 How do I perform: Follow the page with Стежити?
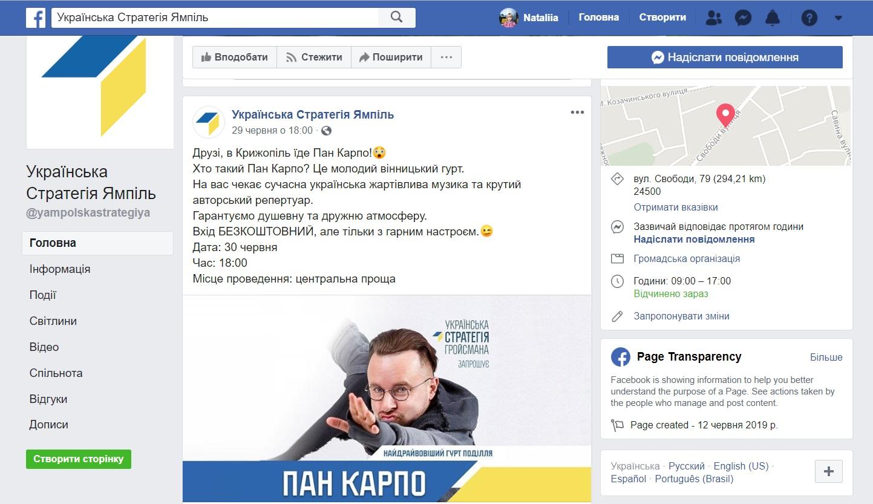314,57
